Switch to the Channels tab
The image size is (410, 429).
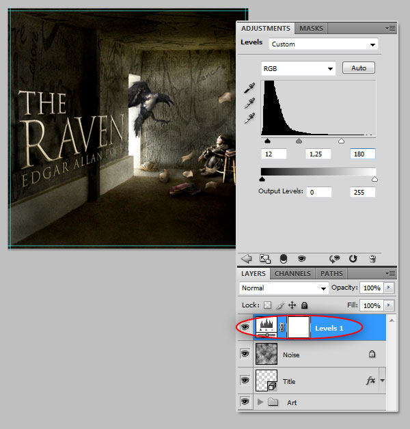[292, 274]
